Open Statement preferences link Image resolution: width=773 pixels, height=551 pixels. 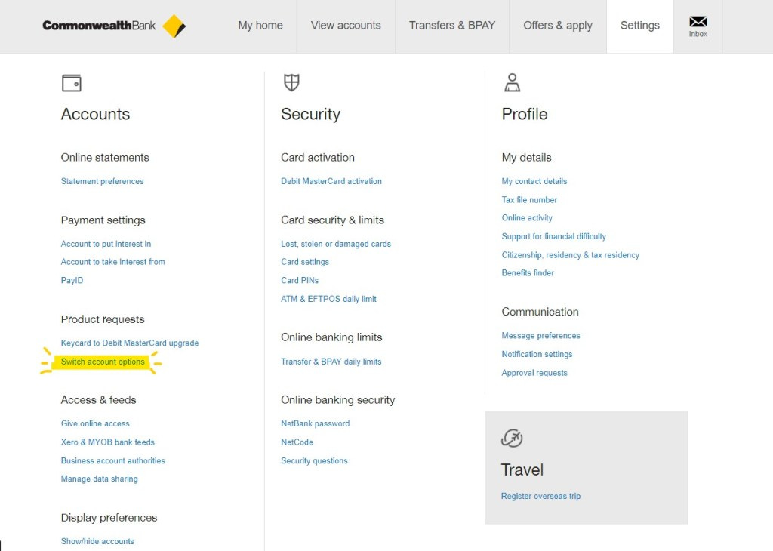[x=102, y=181]
